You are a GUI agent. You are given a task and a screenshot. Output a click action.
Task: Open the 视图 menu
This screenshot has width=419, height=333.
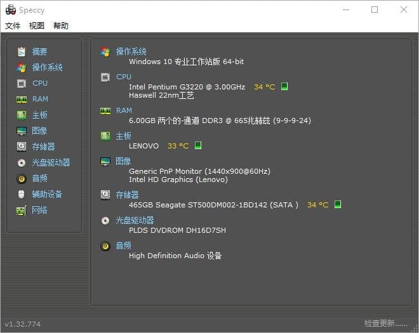37,26
